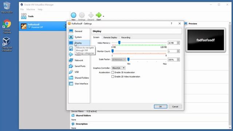Click the Video Memory spinner arrows

coord(178,43)
